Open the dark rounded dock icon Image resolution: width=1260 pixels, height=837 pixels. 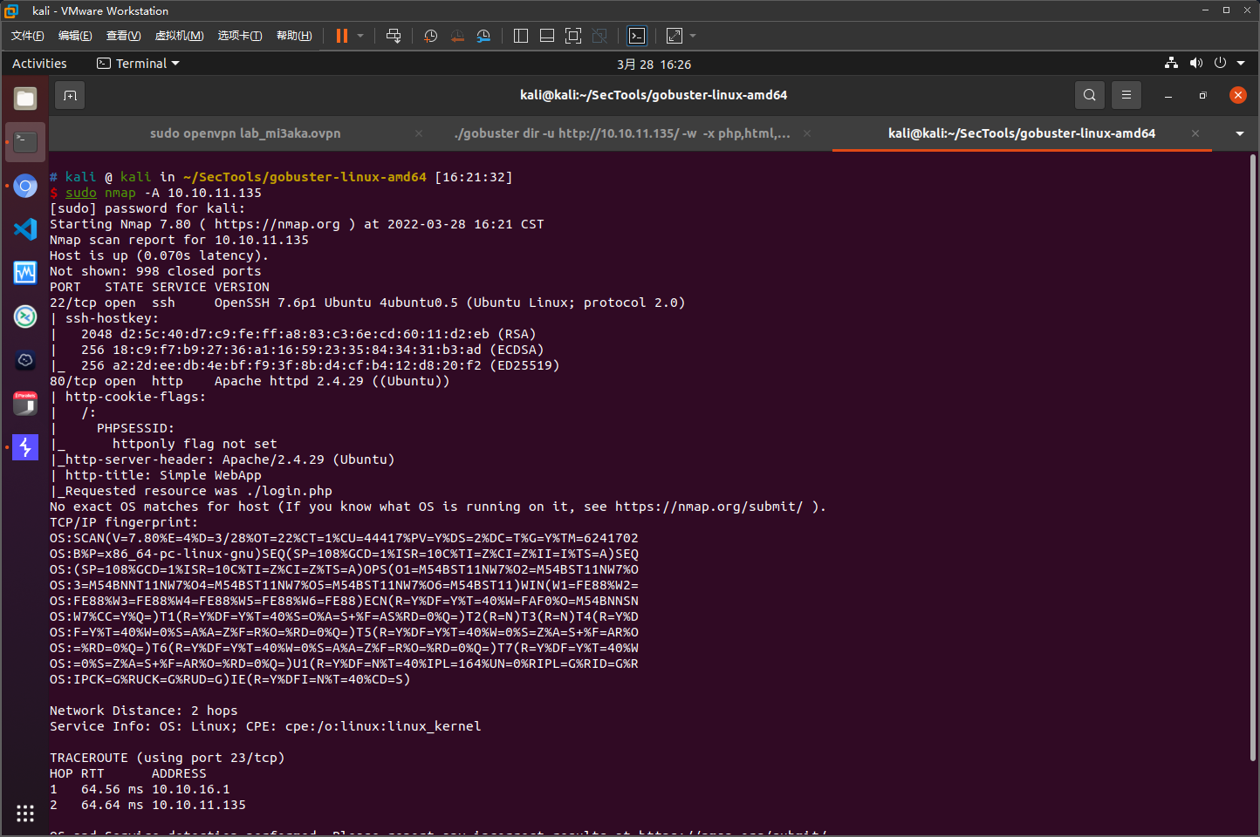pos(25,360)
